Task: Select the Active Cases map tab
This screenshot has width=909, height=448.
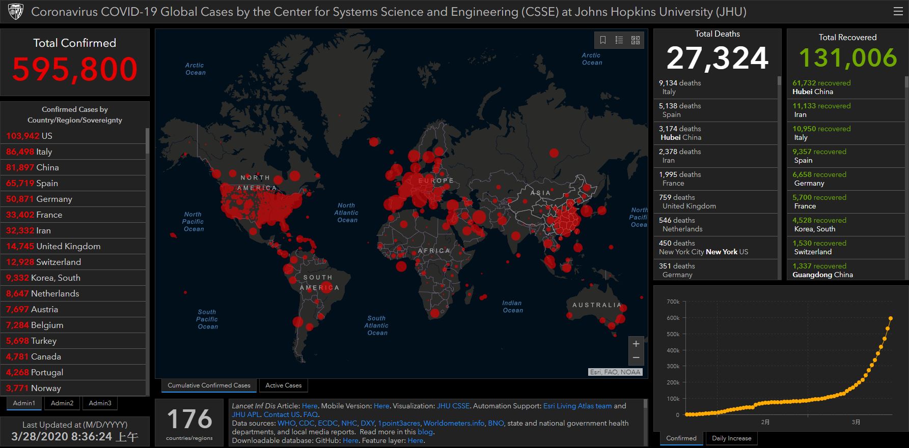Action: (284, 385)
